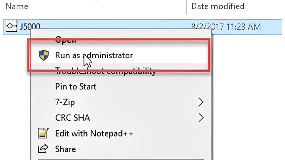The width and height of the screenshot is (285, 160).
Task: Open the CRC SHA menu entry
Action: coord(72,117)
